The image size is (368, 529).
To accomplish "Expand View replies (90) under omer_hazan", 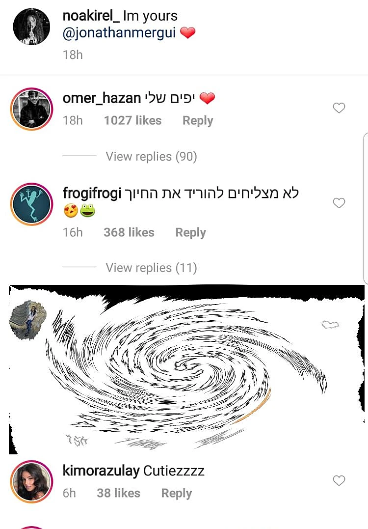I will pyautogui.click(x=151, y=157).
